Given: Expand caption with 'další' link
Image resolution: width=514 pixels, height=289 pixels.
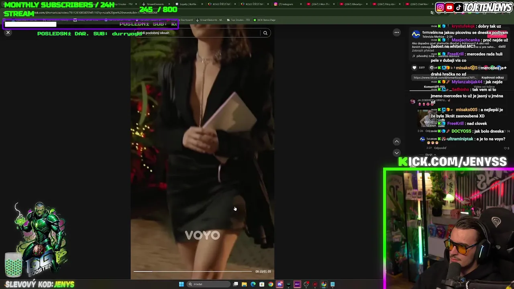Looking at the screenshot, I should coord(502,47).
